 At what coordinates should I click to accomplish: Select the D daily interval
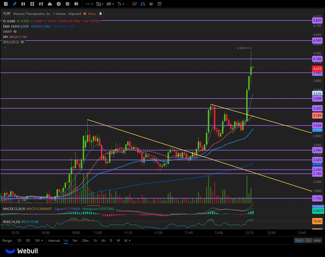click(111, 240)
